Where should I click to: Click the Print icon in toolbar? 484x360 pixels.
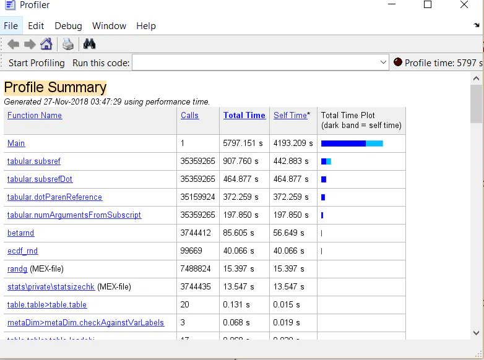pos(68,44)
